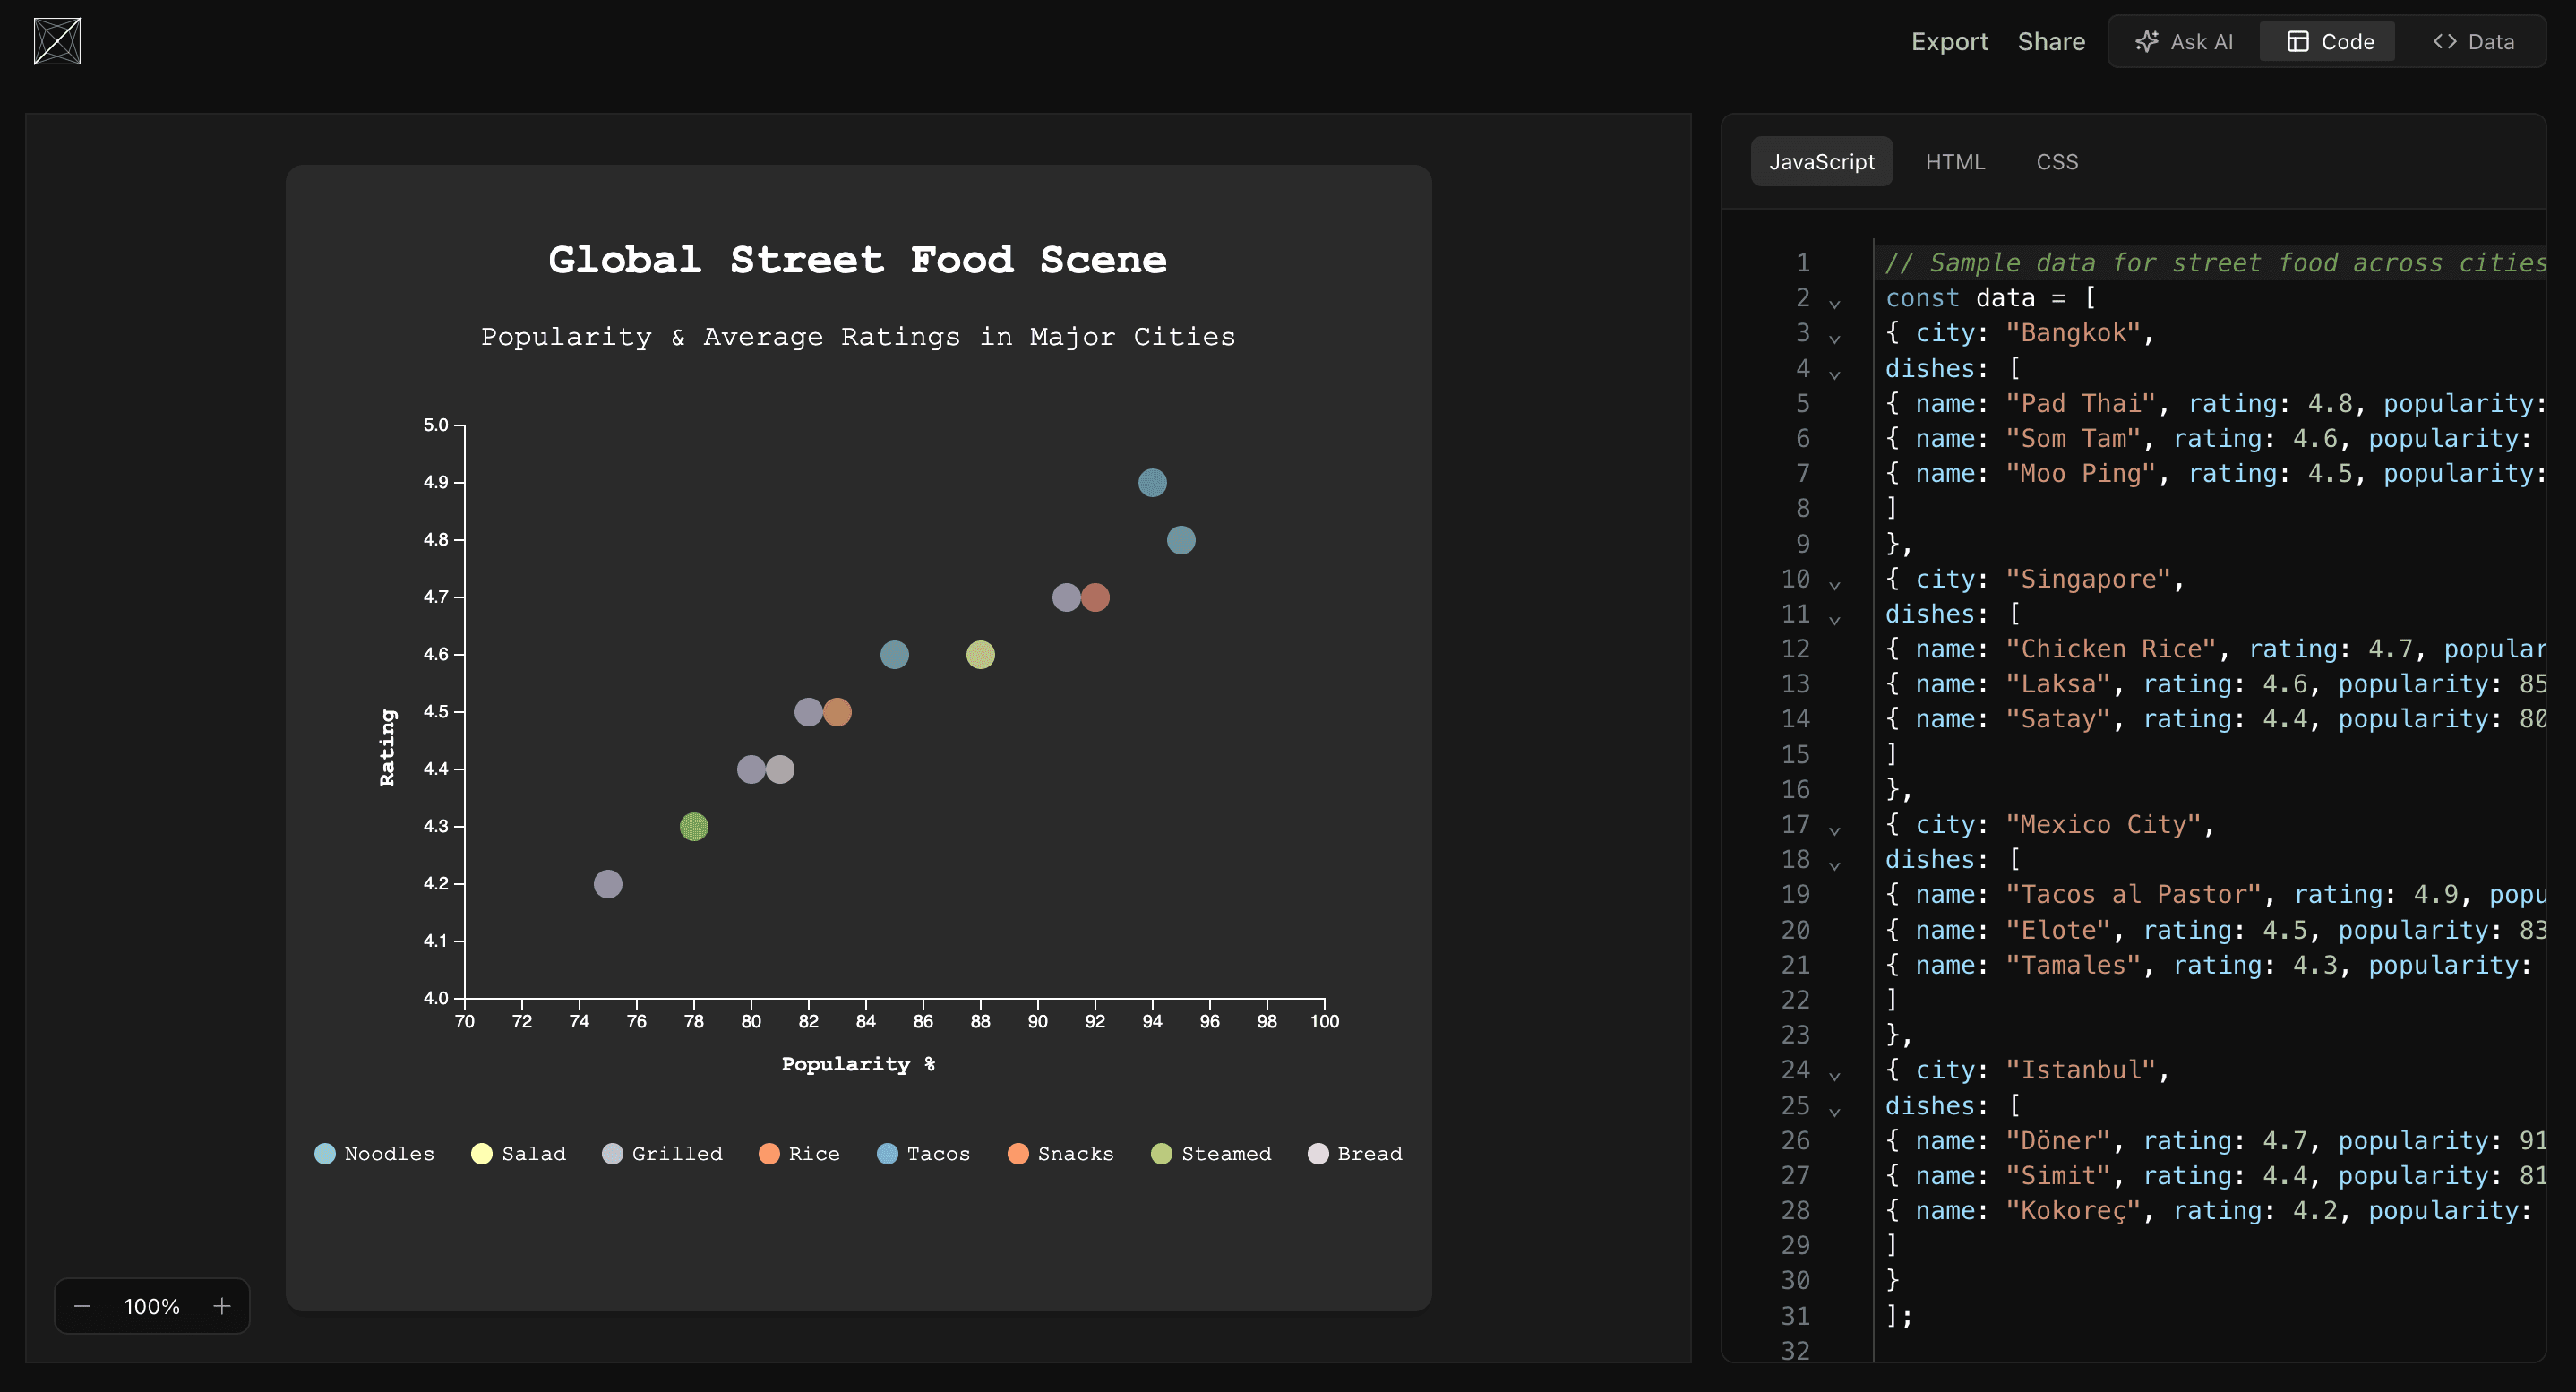Click the Export button
The image size is (2576, 1392).
click(x=1949, y=39)
